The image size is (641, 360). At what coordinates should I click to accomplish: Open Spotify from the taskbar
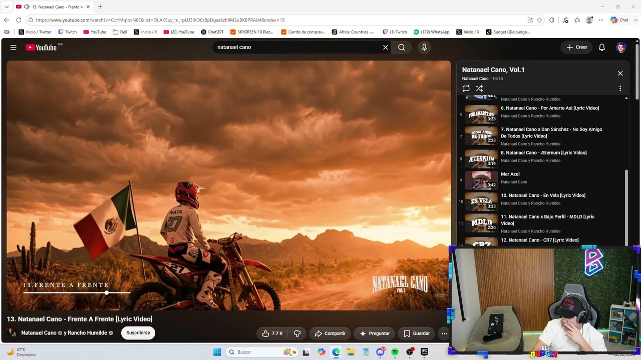pos(395,352)
